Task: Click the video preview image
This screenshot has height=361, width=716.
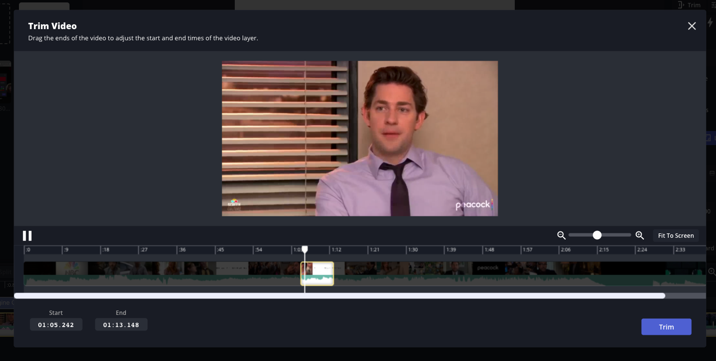Action: (360, 138)
